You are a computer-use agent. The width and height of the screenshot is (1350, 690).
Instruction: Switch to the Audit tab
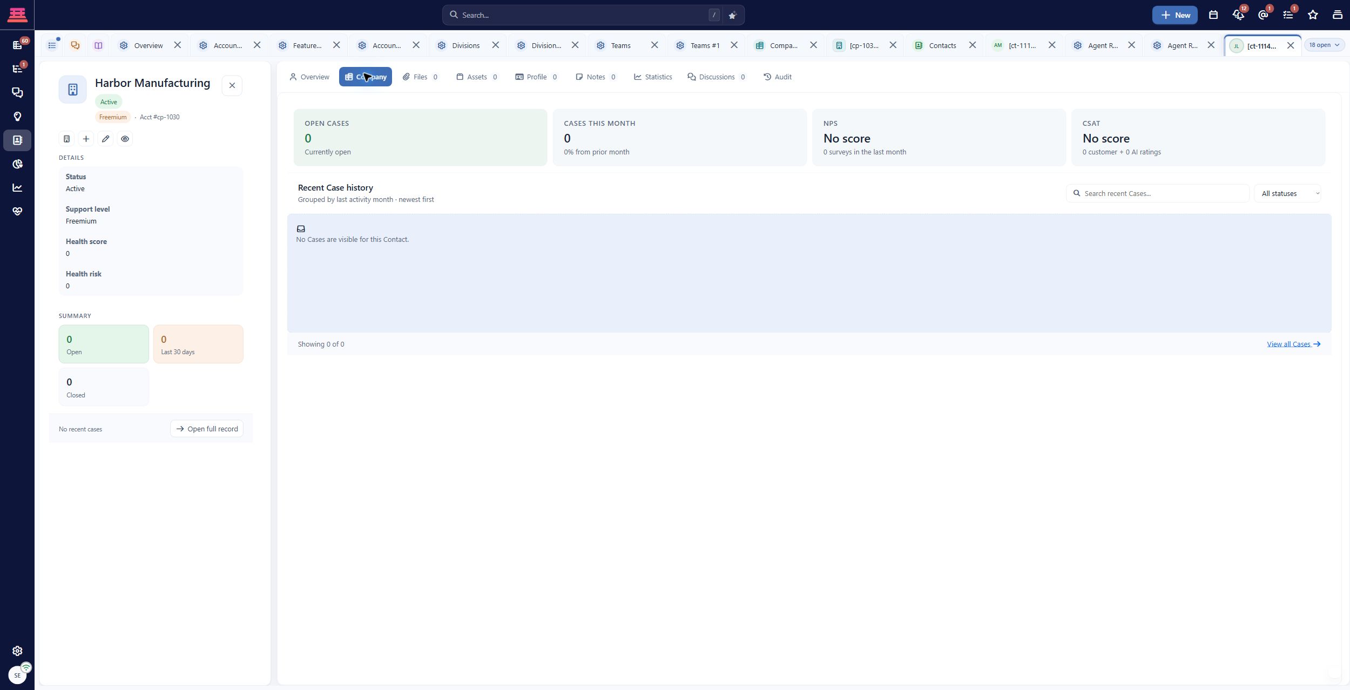click(x=778, y=77)
